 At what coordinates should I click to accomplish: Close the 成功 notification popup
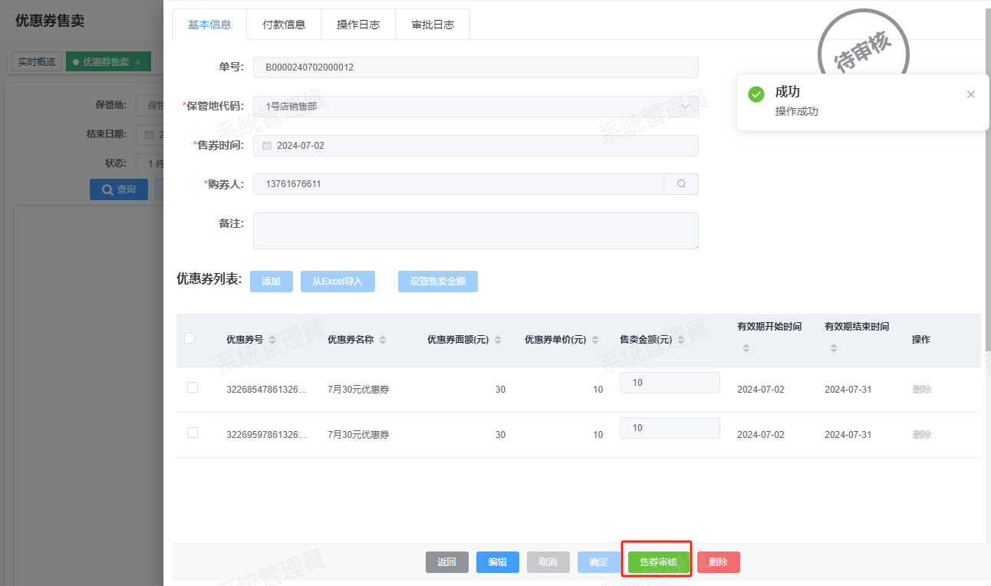point(971,94)
